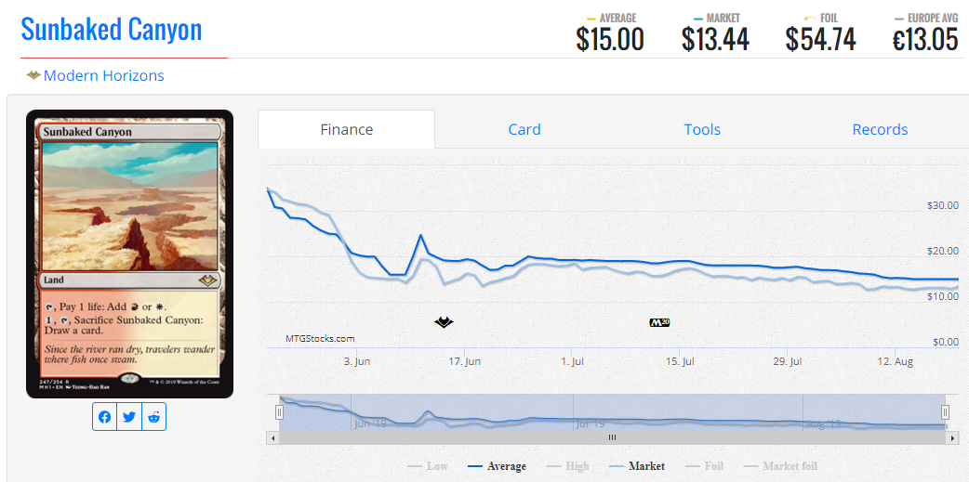Toggle the Market series in legend
The image size is (969, 482).
(637, 466)
